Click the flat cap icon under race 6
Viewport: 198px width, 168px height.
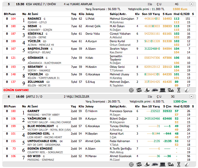(x=155, y=164)
